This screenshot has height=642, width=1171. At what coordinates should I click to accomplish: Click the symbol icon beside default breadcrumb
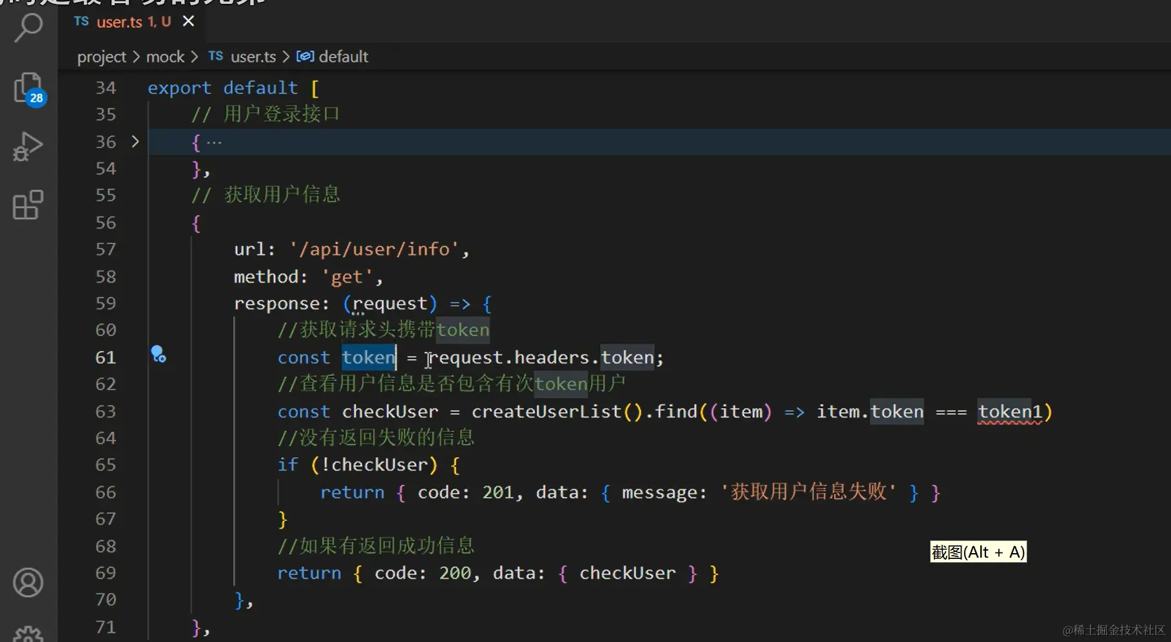(x=305, y=56)
